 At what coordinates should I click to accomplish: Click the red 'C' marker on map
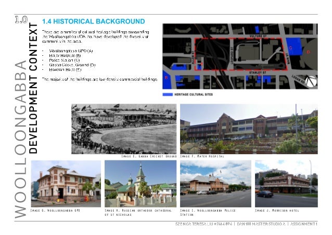(x=290, y=48)
